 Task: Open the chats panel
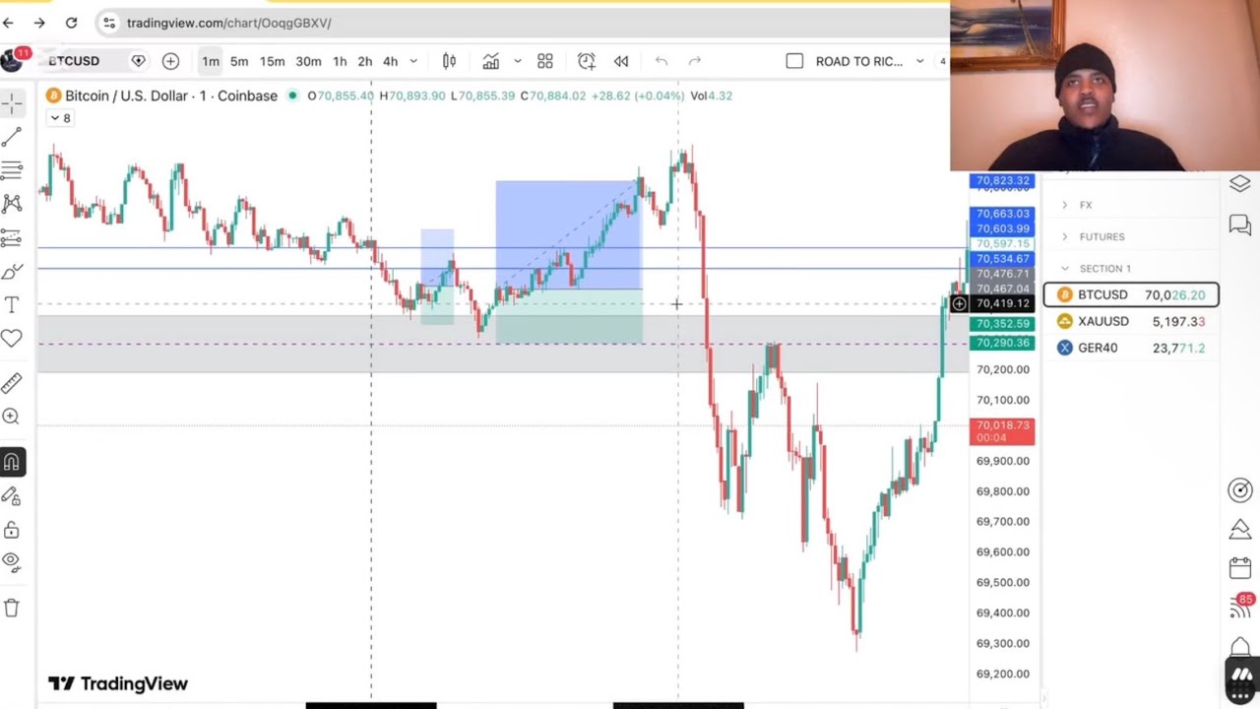tap(1239, 226)
